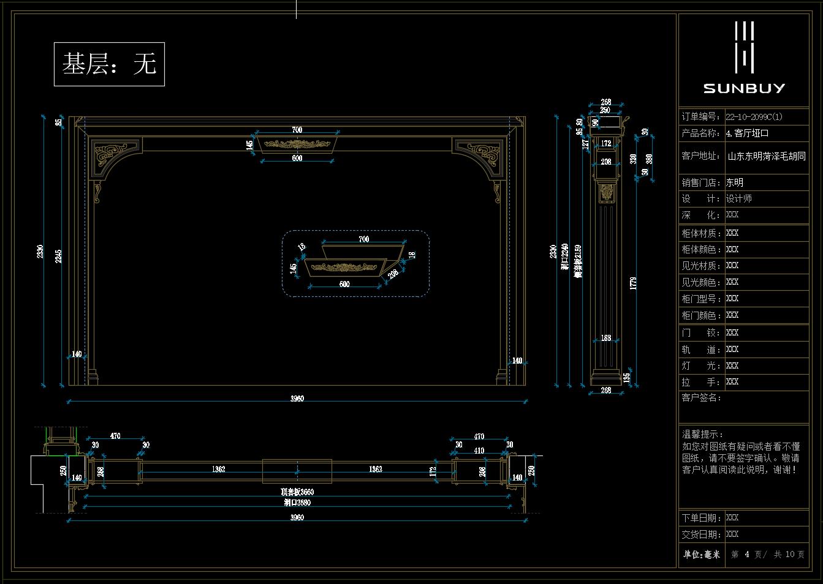823x584 pixels.
Task: Select the product name 4.客厅垭口 field
Action: [x=747, y=133]
